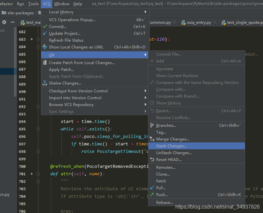Toggle the fold marker at line 698

[x=38, y=152]
